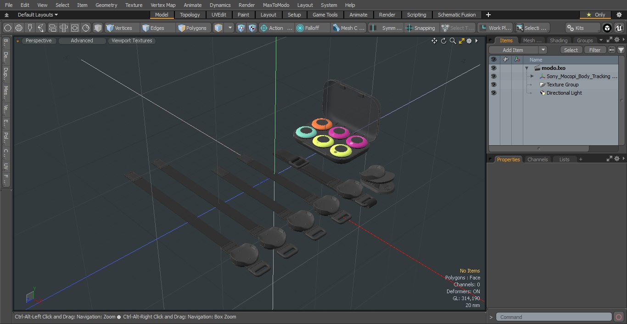The image size is (627, 324).
Task: Switch to the UVEdit layout tab
Action: coord(219,15)
